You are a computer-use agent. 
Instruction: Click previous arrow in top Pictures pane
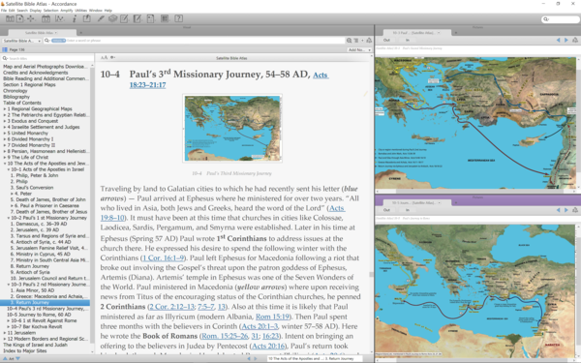(559, 40)
